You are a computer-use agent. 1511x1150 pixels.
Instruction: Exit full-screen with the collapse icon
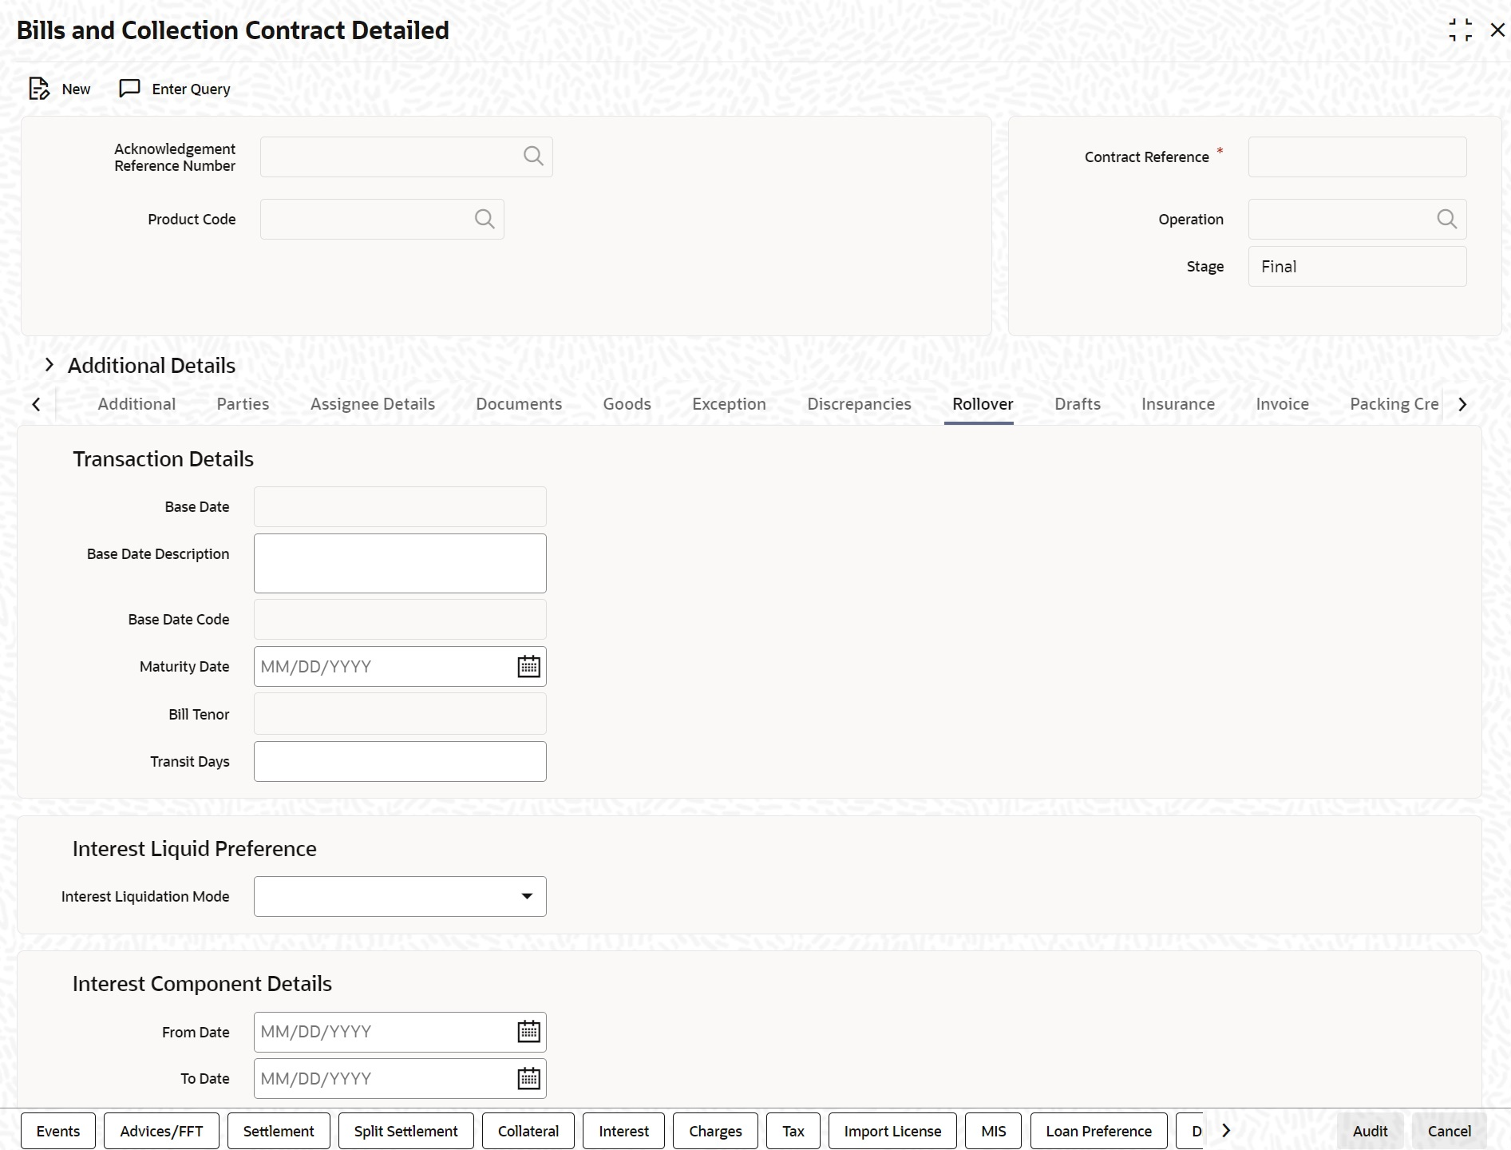[1460, 30]
